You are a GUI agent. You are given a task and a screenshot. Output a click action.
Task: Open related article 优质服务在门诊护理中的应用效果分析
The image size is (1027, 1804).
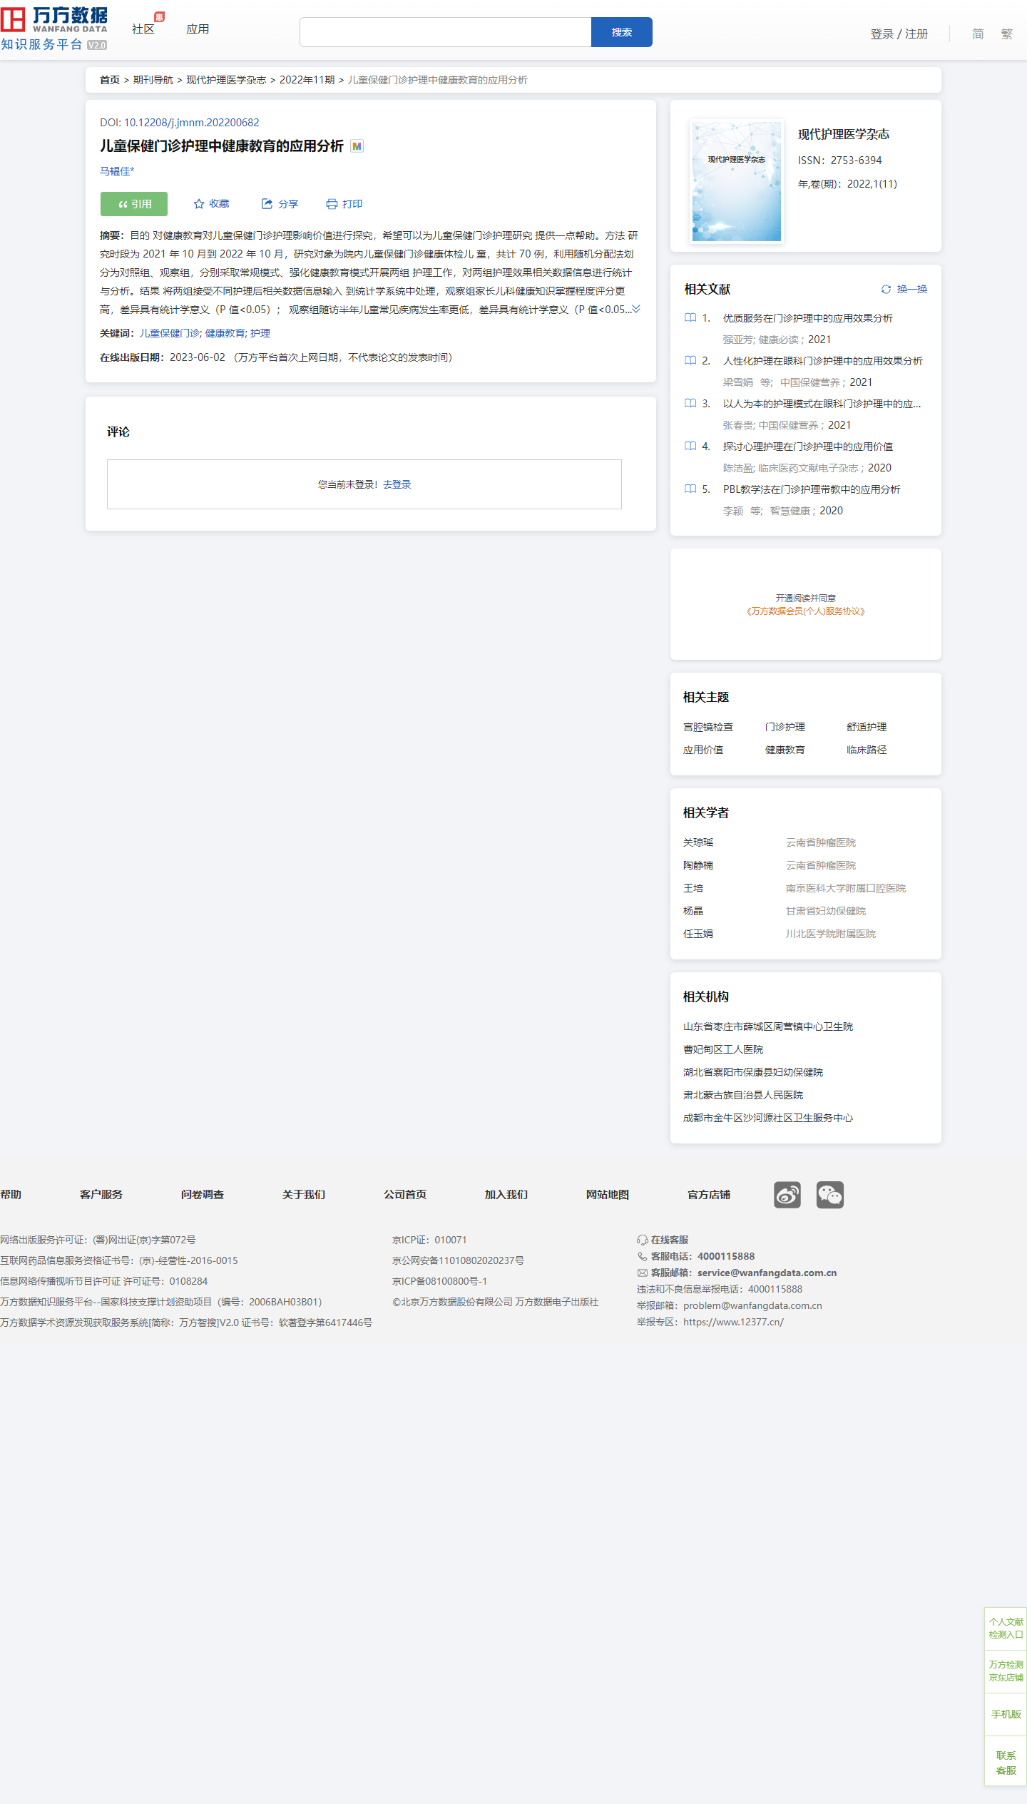[x=808, y=318]
